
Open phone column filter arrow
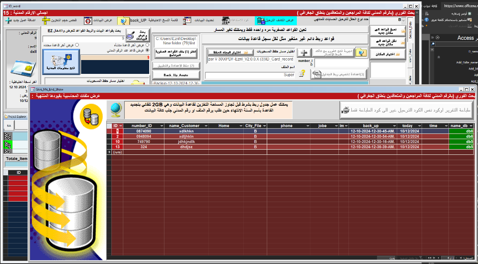coord(307,126)
